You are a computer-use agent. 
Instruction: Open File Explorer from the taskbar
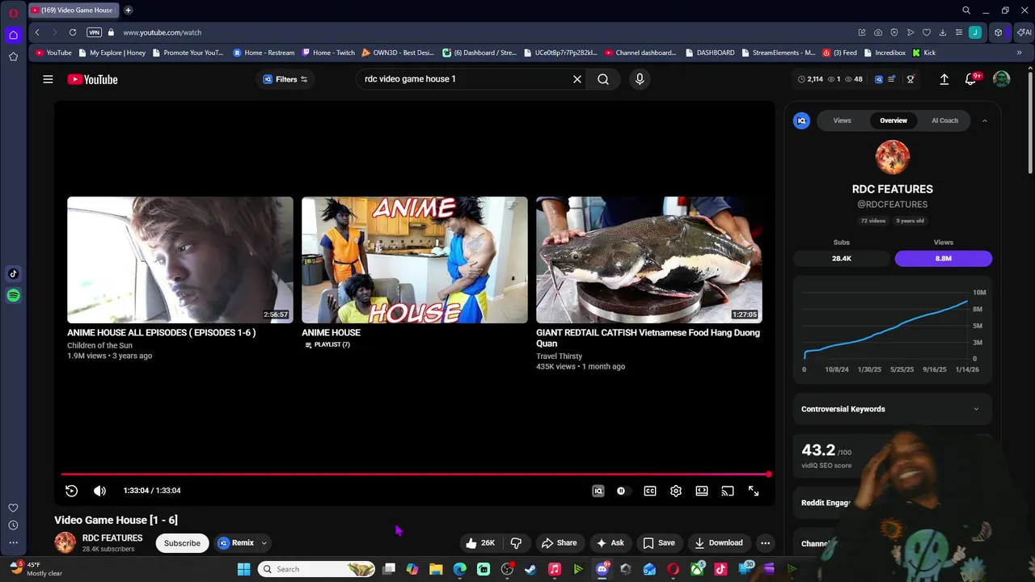pos(436,569)
